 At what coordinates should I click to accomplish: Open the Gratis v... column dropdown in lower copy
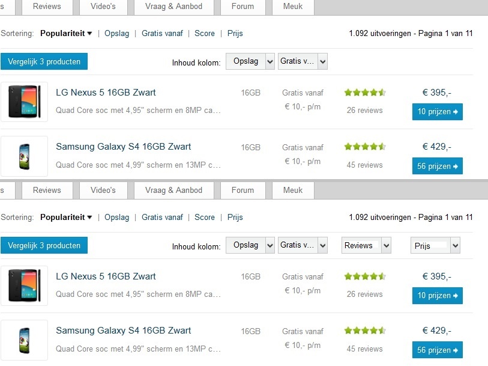303,245
